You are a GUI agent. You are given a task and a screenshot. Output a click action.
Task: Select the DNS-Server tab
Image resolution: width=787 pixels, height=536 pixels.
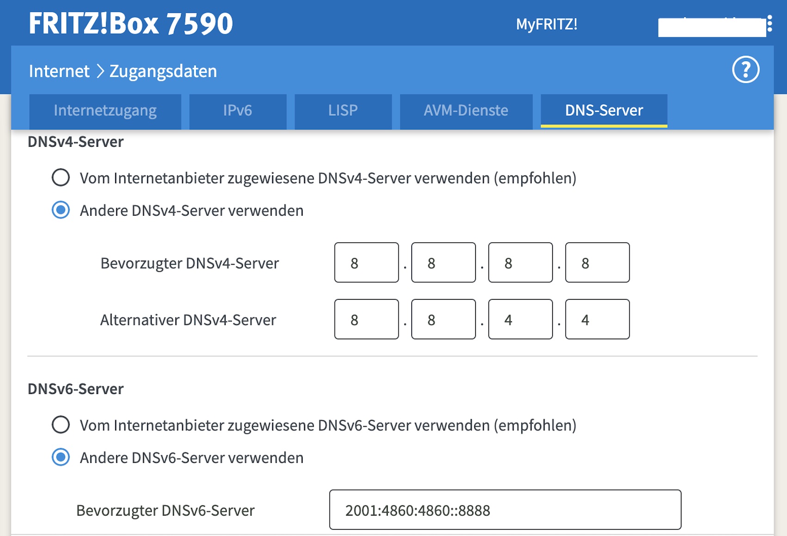[x=604, y=111]
